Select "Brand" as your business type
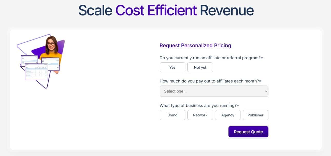 172,115
